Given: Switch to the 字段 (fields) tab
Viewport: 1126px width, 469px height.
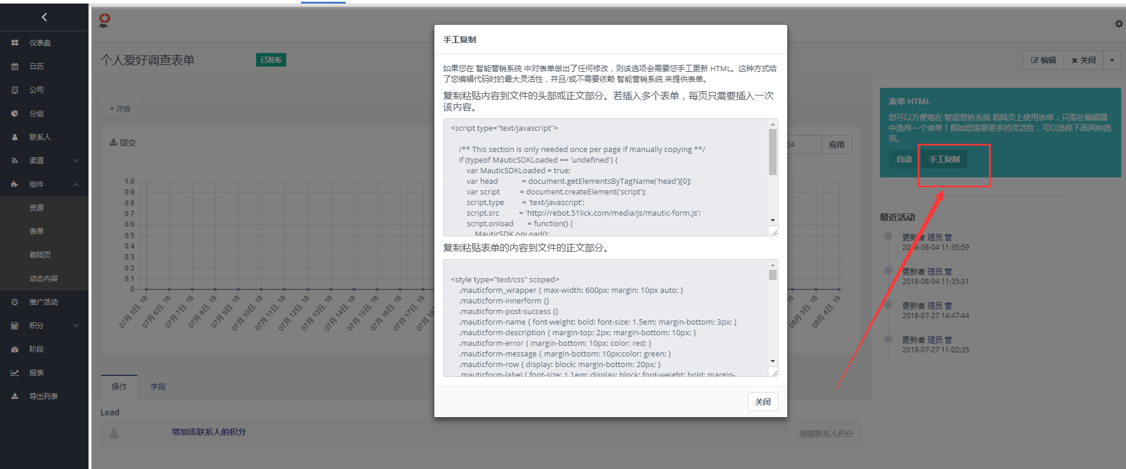Looking at the screenshot, I should 158,387.
